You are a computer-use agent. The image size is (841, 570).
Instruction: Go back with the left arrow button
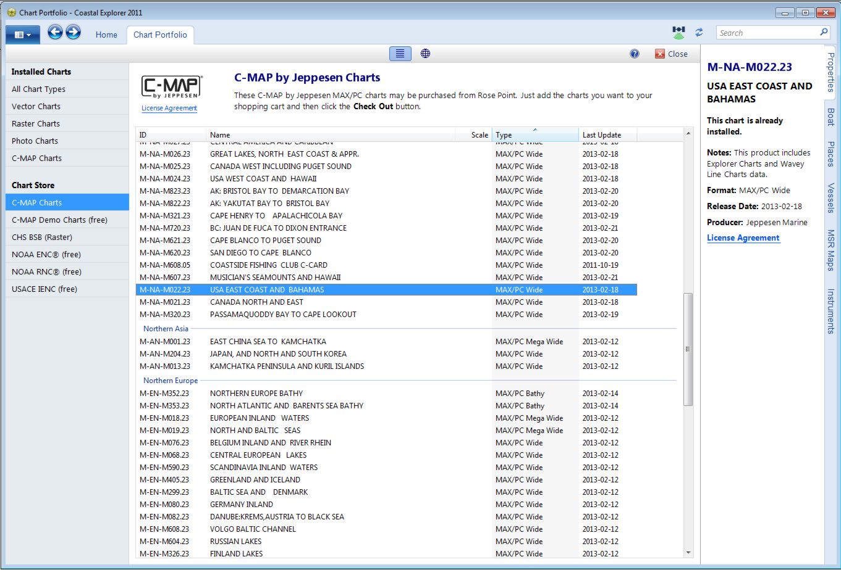(55, 32)
